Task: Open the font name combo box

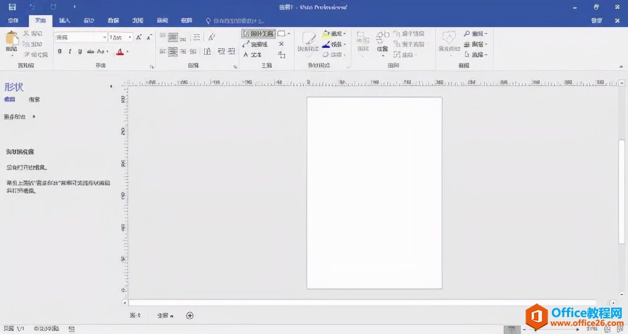Action: click(x=81, y=37)
